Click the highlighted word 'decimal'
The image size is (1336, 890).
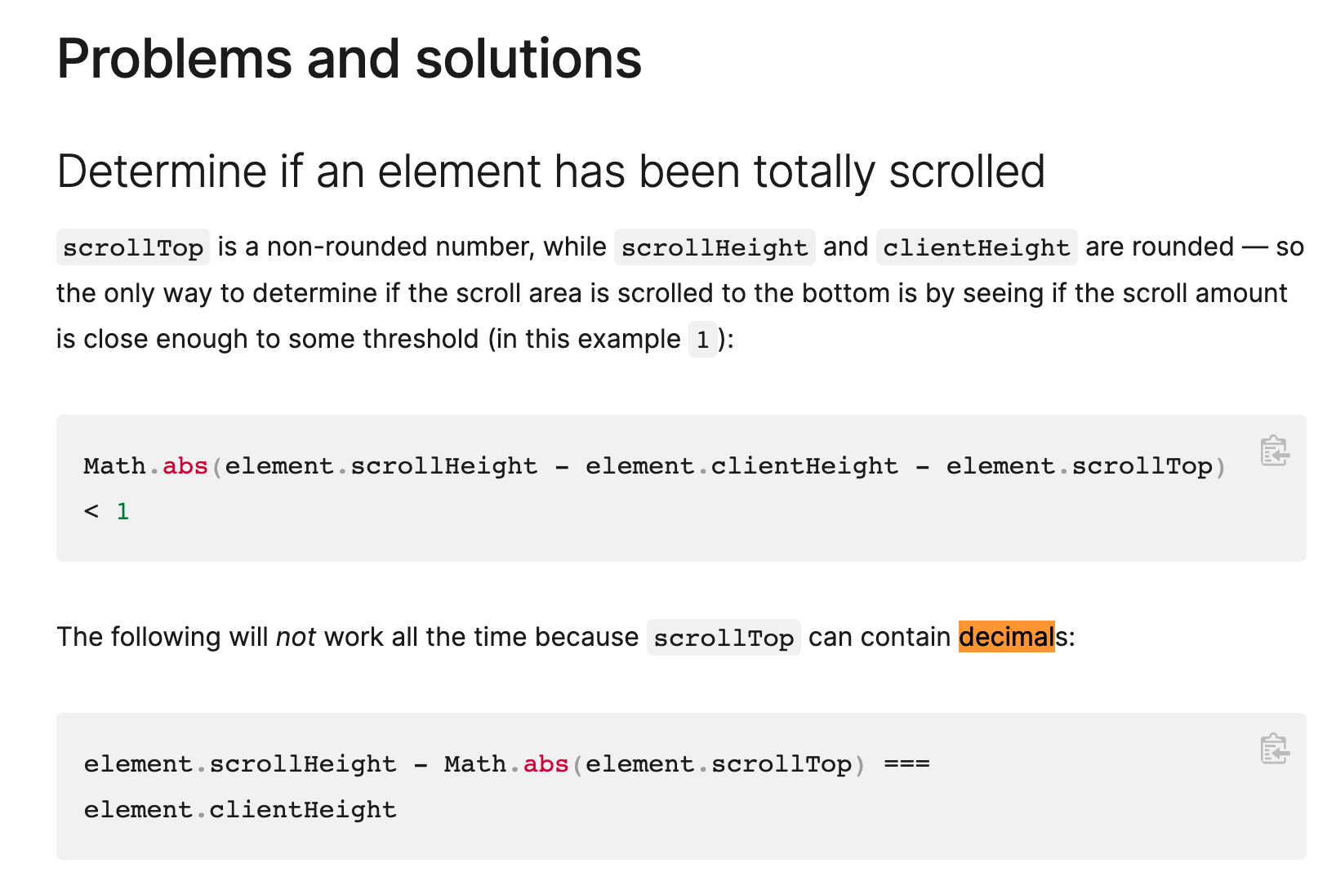click(1007, 636)
